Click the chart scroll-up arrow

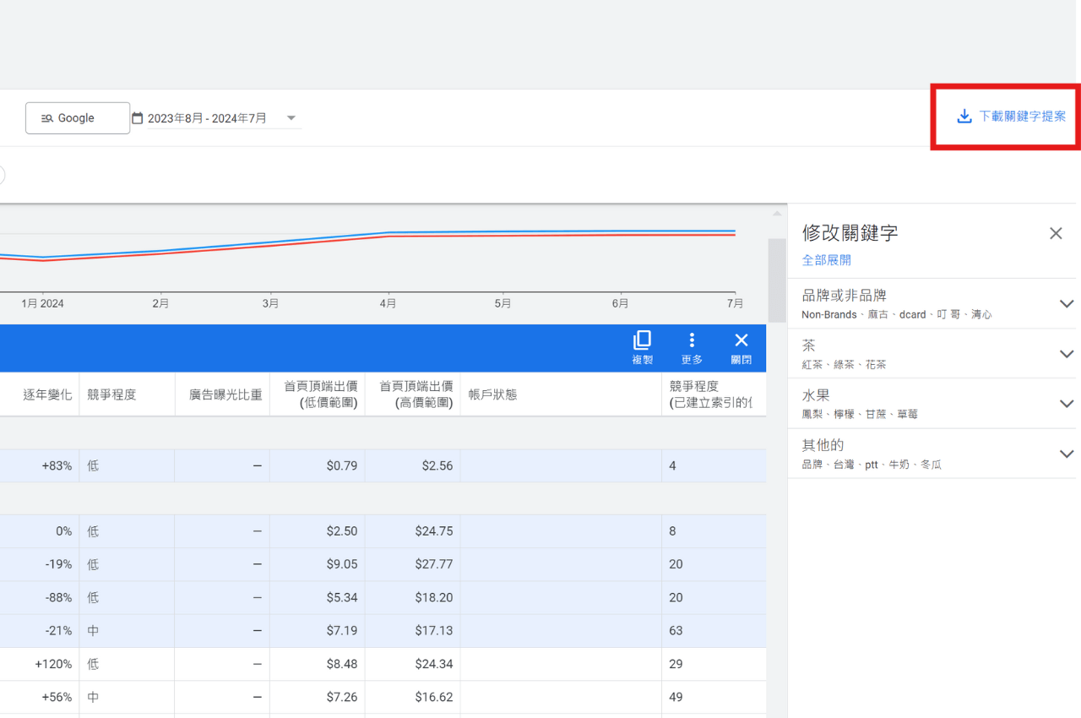[x=777, y=214]
